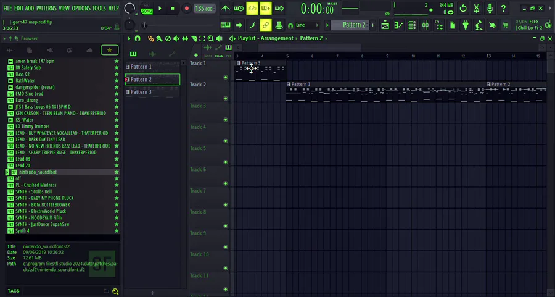
Task: Open the playlist options arrow menu
Action: click(x=129, y=38)
